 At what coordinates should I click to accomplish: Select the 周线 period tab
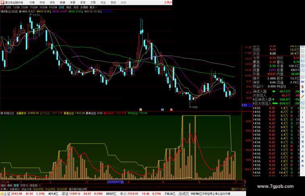(x=69, y=7)
